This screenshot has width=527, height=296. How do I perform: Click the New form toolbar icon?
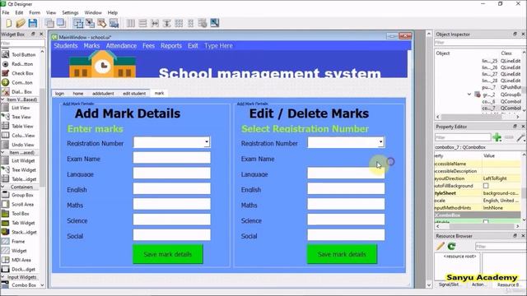9,23
